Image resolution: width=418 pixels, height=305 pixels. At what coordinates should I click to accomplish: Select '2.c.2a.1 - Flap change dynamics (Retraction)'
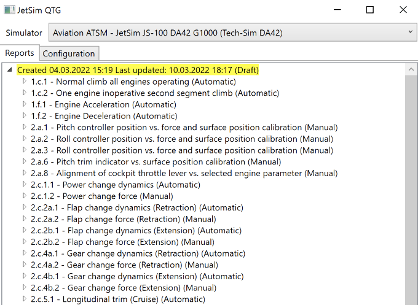[137, 207]
